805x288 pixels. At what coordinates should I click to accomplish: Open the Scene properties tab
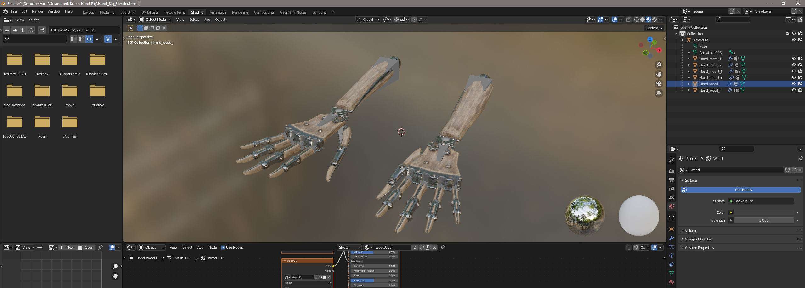(672, 198)
